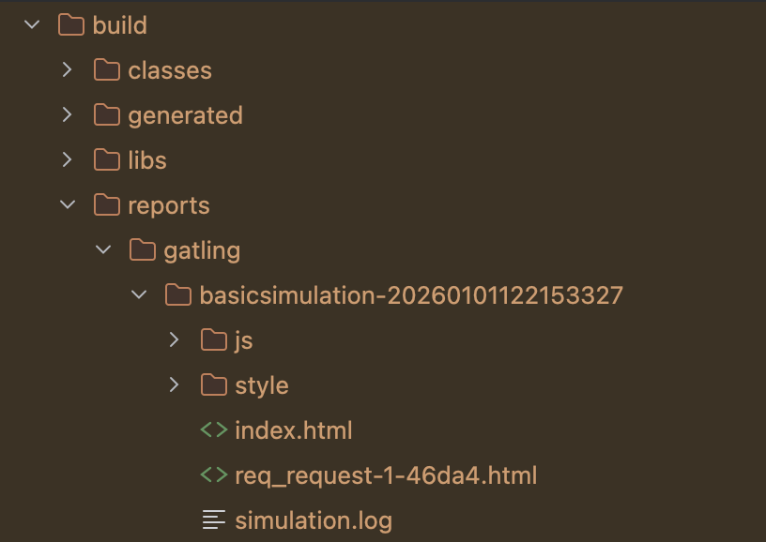
Task: Select the libs folder name
Action: coord(148,160)
